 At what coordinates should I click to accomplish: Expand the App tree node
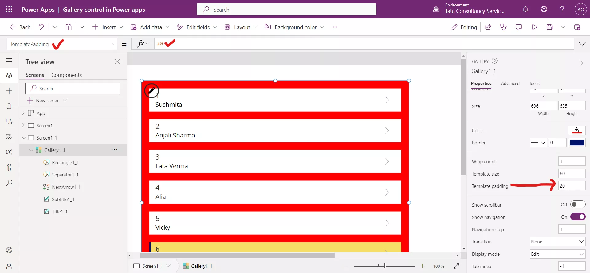pyautogui.click(x=23, y=113)
